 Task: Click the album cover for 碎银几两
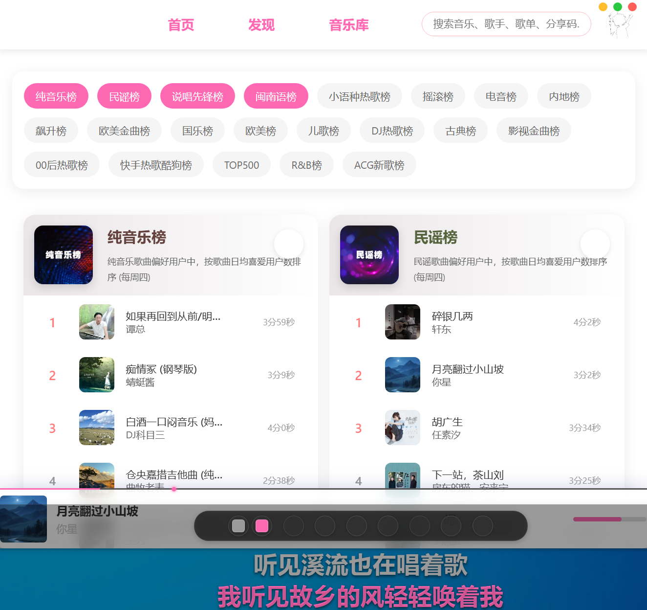click(403, 322)
